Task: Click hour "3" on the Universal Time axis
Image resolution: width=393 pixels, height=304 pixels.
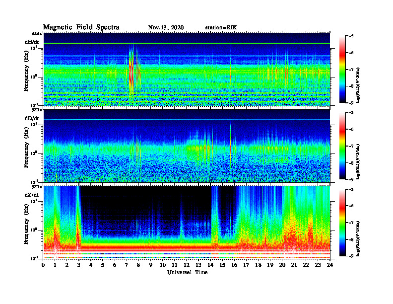Action: (79, 265)
